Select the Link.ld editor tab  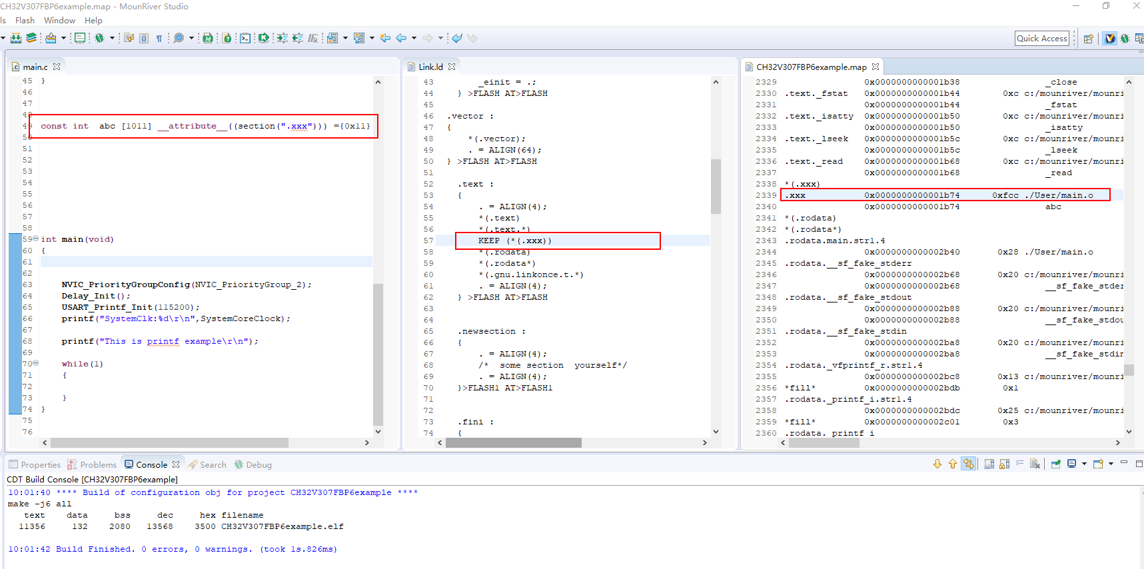click(430, 67)
